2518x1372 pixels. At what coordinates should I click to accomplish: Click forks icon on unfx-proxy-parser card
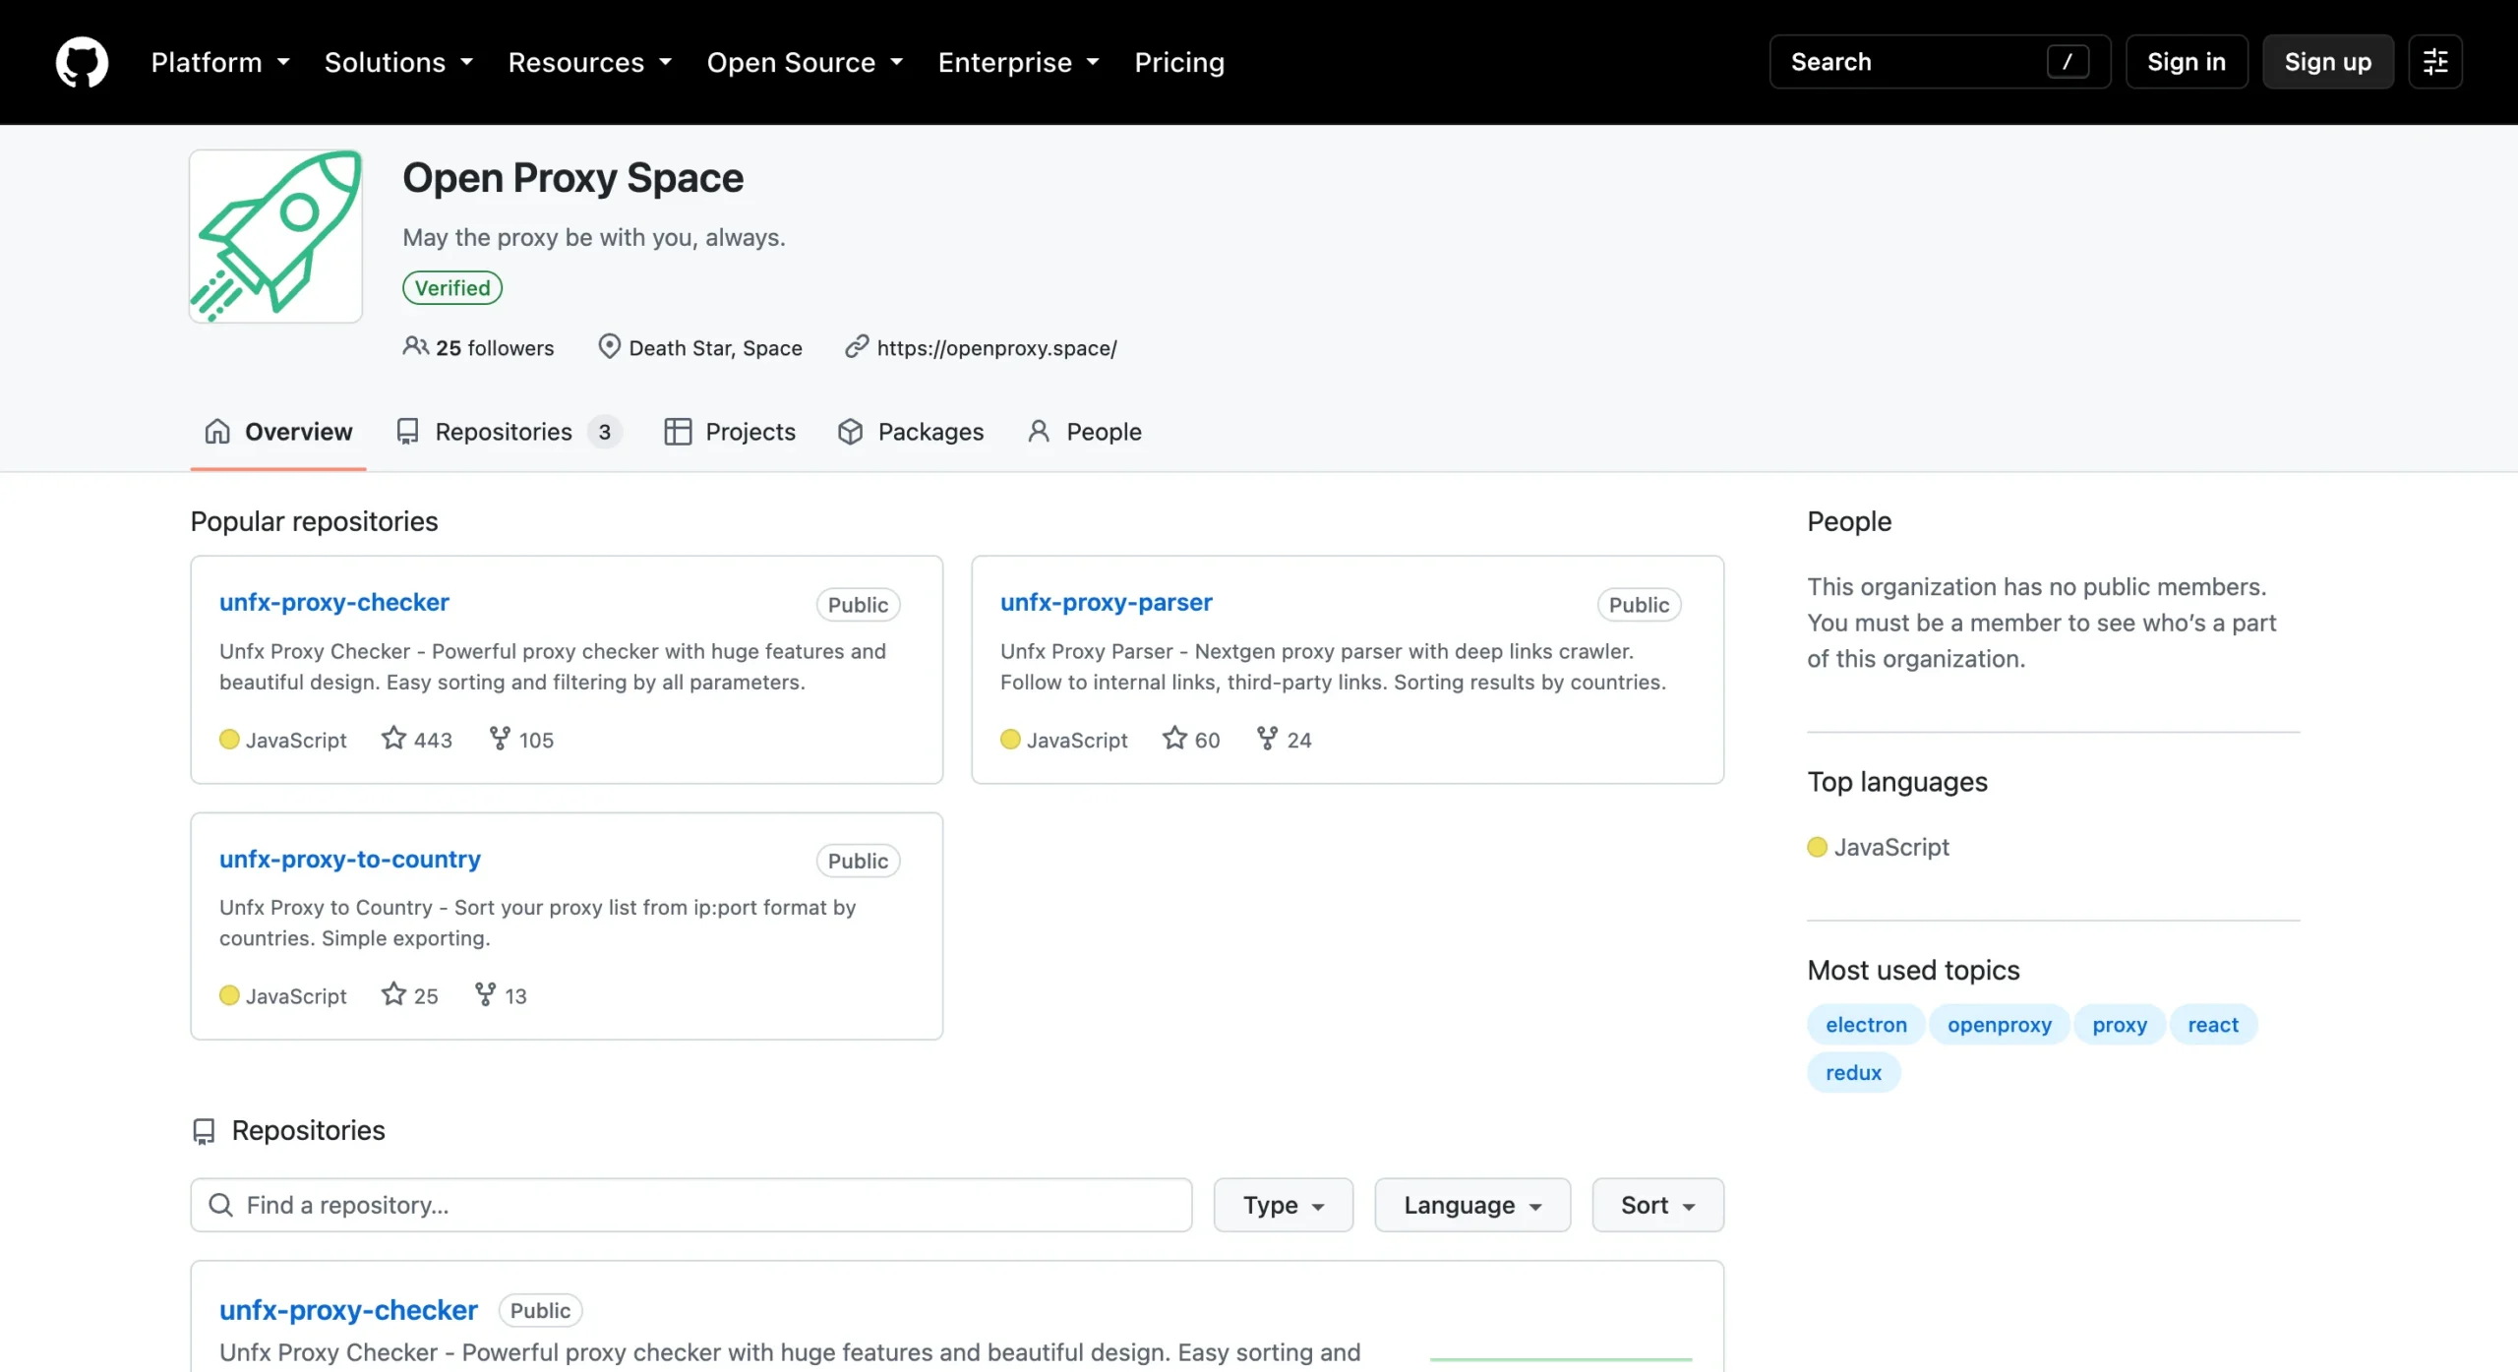1267,738
